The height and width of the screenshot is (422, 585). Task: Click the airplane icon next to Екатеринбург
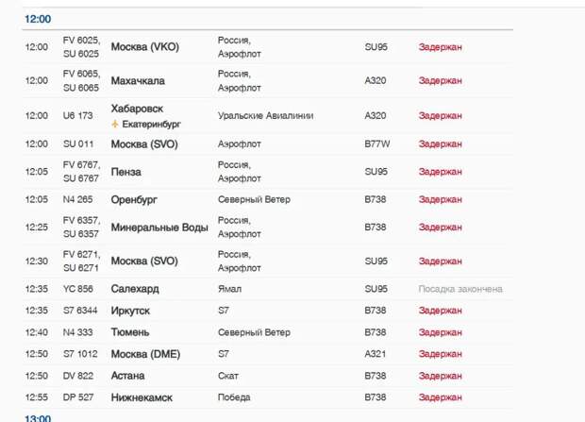click(x=115, y=124)
